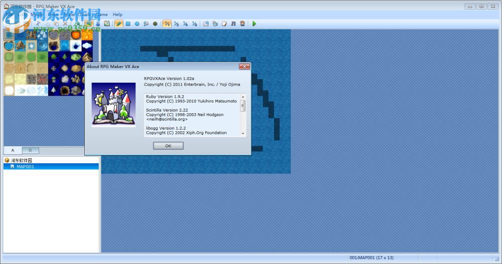Open the Sound Test music icon
The width and height of the screenshot is (502, 264).
point(233,24)
